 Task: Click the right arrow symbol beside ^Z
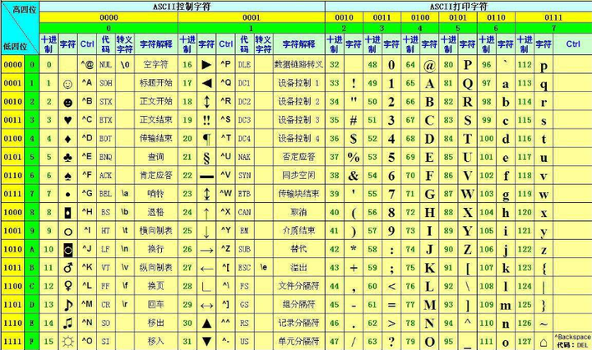(206, 250)
